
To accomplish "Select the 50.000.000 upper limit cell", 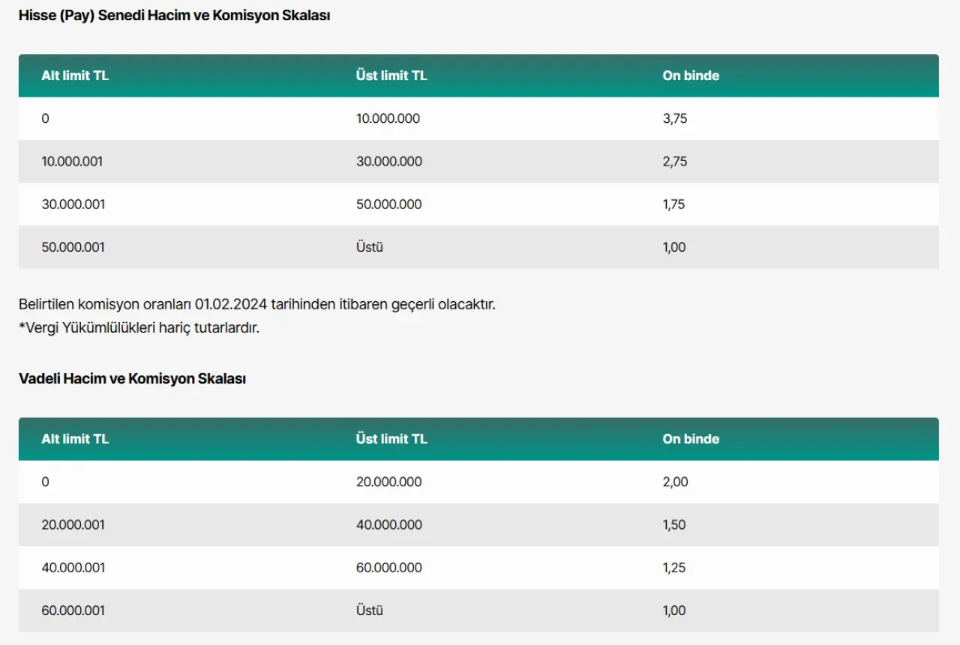I will click(388, 205).
